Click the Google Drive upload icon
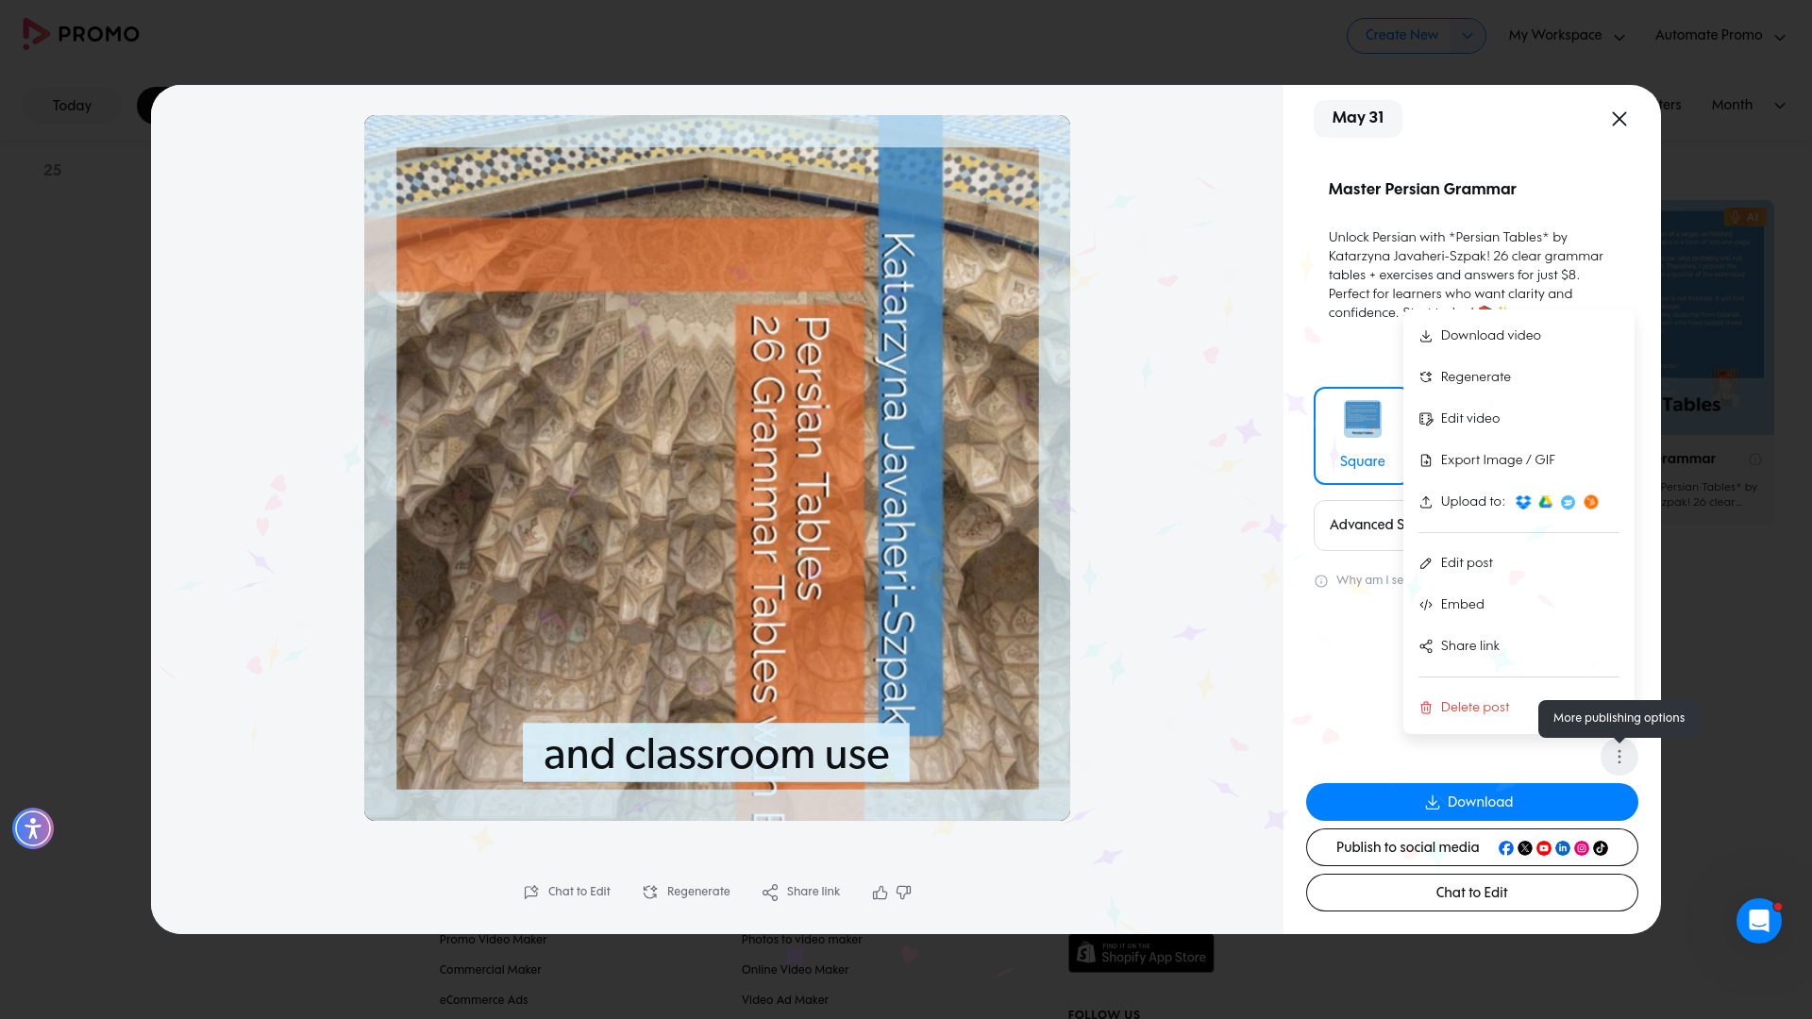 pos(1546,502)
